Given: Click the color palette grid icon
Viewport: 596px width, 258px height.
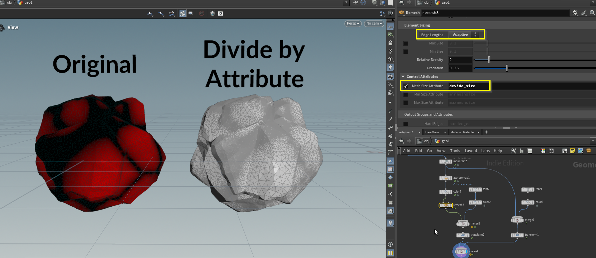Looking at the screenshot, I should point(543,151).
